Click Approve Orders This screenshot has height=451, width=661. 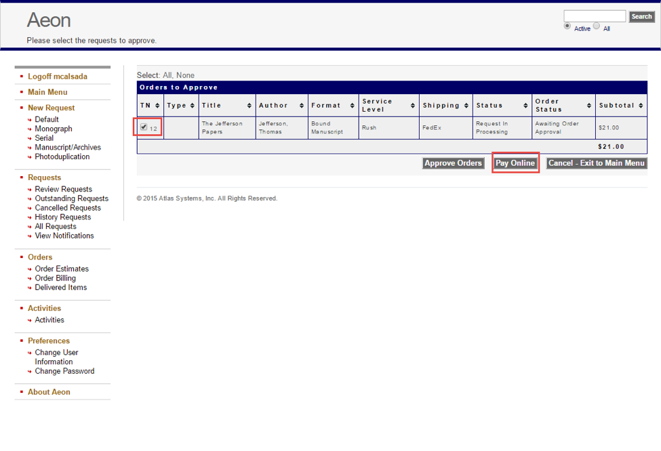coord(453,163)
